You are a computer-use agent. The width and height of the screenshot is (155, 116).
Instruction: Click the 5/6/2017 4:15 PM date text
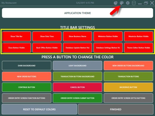point(85,3)
